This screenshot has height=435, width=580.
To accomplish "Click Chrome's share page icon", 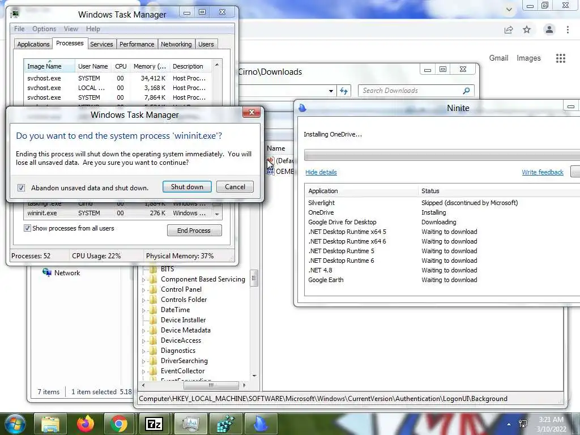I will click(x=509, y=29).
